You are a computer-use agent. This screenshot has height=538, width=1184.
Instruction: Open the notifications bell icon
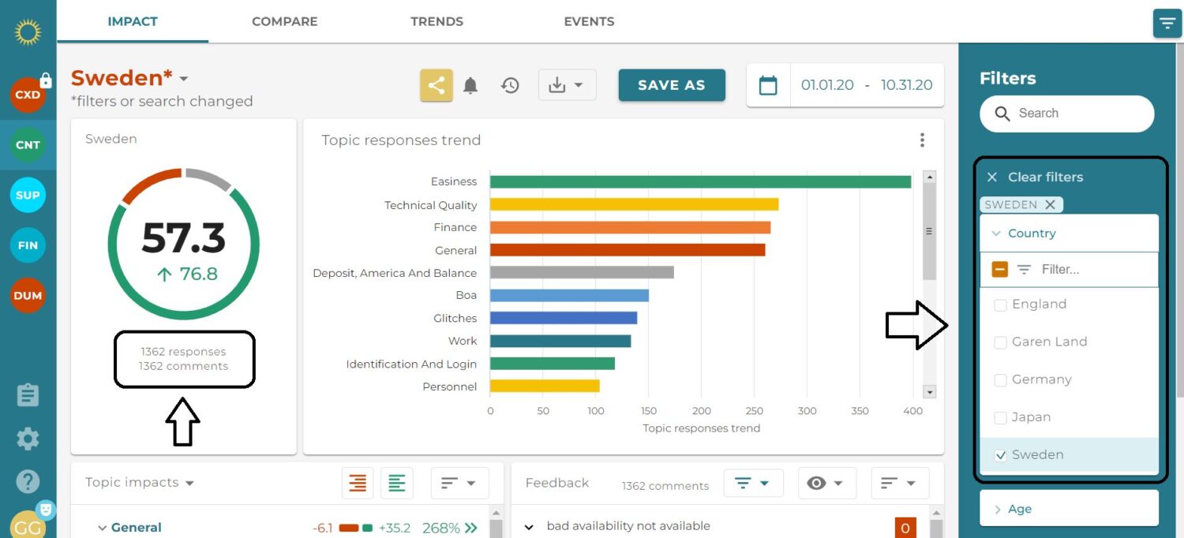tap(470, 85)
